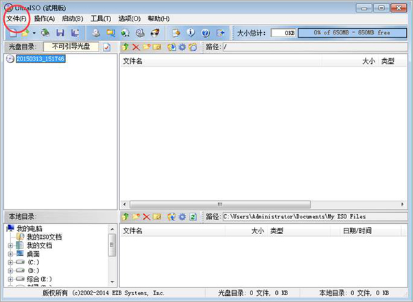Click the Exit door arrow toolbar icon
Image resolution: width=413 pixels, height=302 pixels.
(x=220, y=33)
